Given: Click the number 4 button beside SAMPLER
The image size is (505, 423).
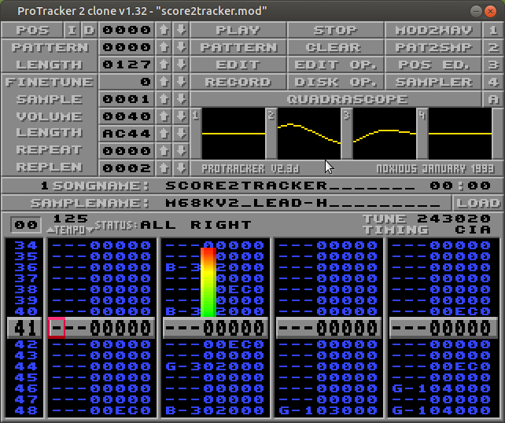Looking at the screenshot, I should [x=493, y=82].
